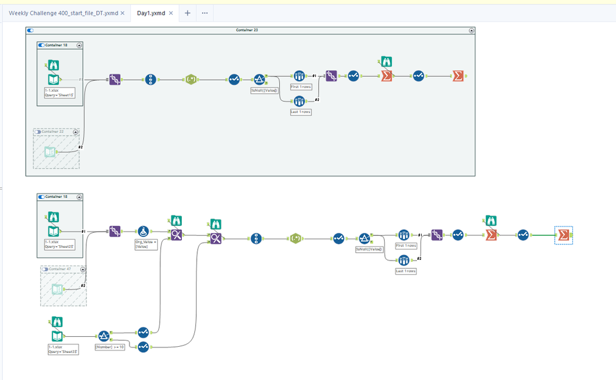This screenshot has height=380, width=616.
Task: Select the final Summarize tool in Container 23
Action: click(x=458, y=76)
